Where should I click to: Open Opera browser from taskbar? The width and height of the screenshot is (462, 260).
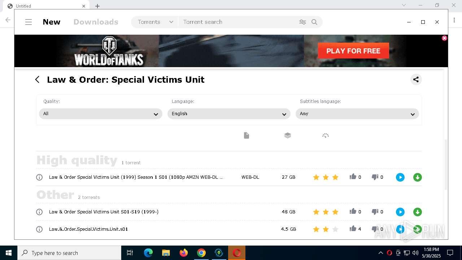(237, 253)
